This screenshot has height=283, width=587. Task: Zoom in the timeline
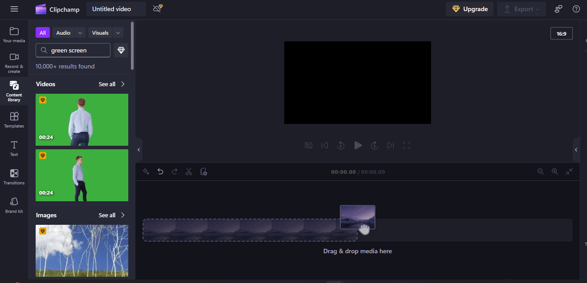click(555, 171)
